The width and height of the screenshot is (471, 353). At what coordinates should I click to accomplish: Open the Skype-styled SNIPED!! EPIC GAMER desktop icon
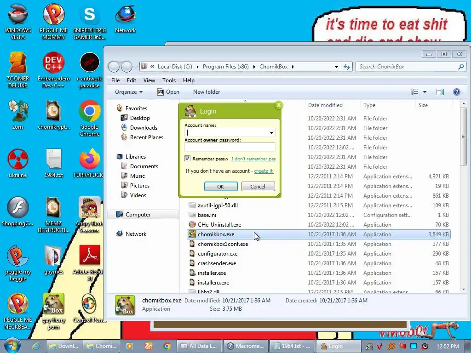coord(90,21)
